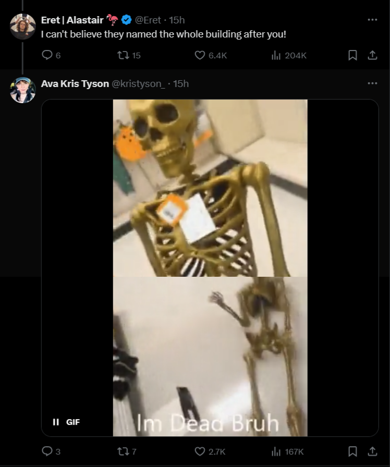The width and height of the screenshot is (390, 467).
Task: Reply to Ava Kris Tyson's post
Action: click(x=47, y=451)
